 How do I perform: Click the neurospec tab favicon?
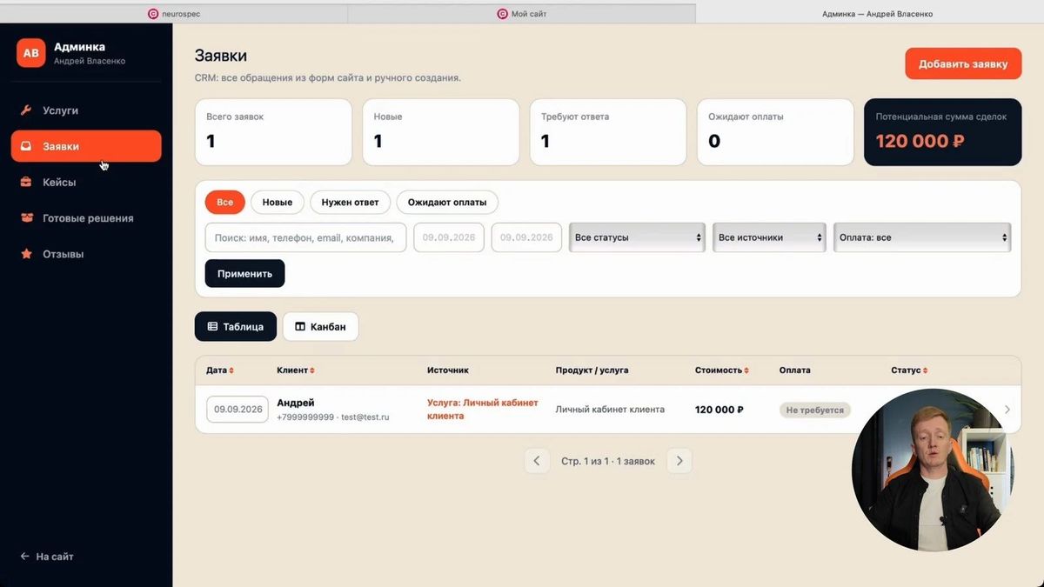point(153,14)
